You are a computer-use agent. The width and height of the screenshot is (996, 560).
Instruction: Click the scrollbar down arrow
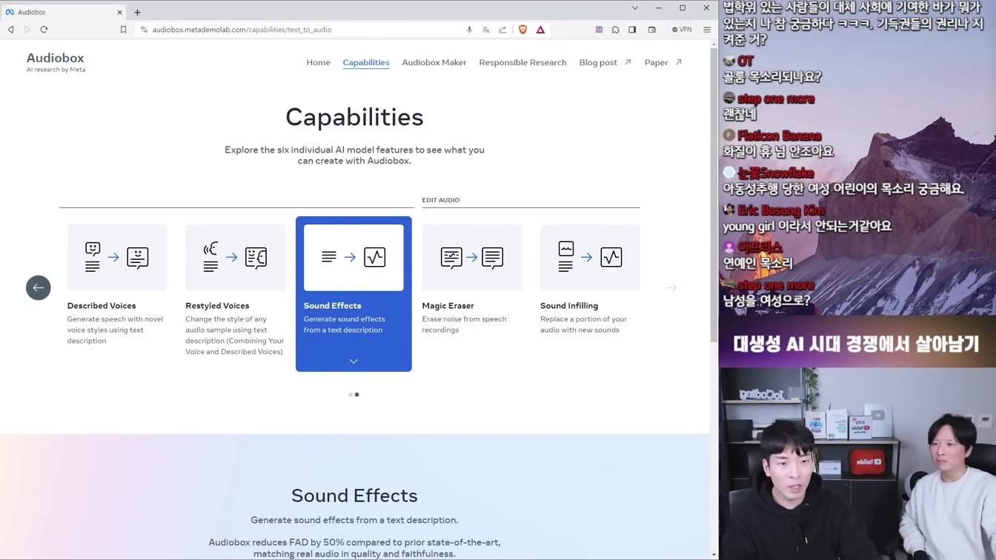[x=714, y=555]
